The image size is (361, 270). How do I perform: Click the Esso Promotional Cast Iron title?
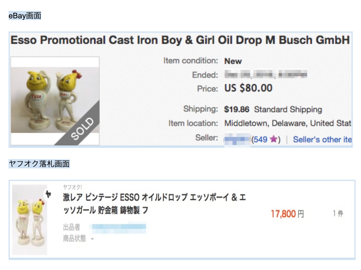pyautogui.click(x=180, y=40)
